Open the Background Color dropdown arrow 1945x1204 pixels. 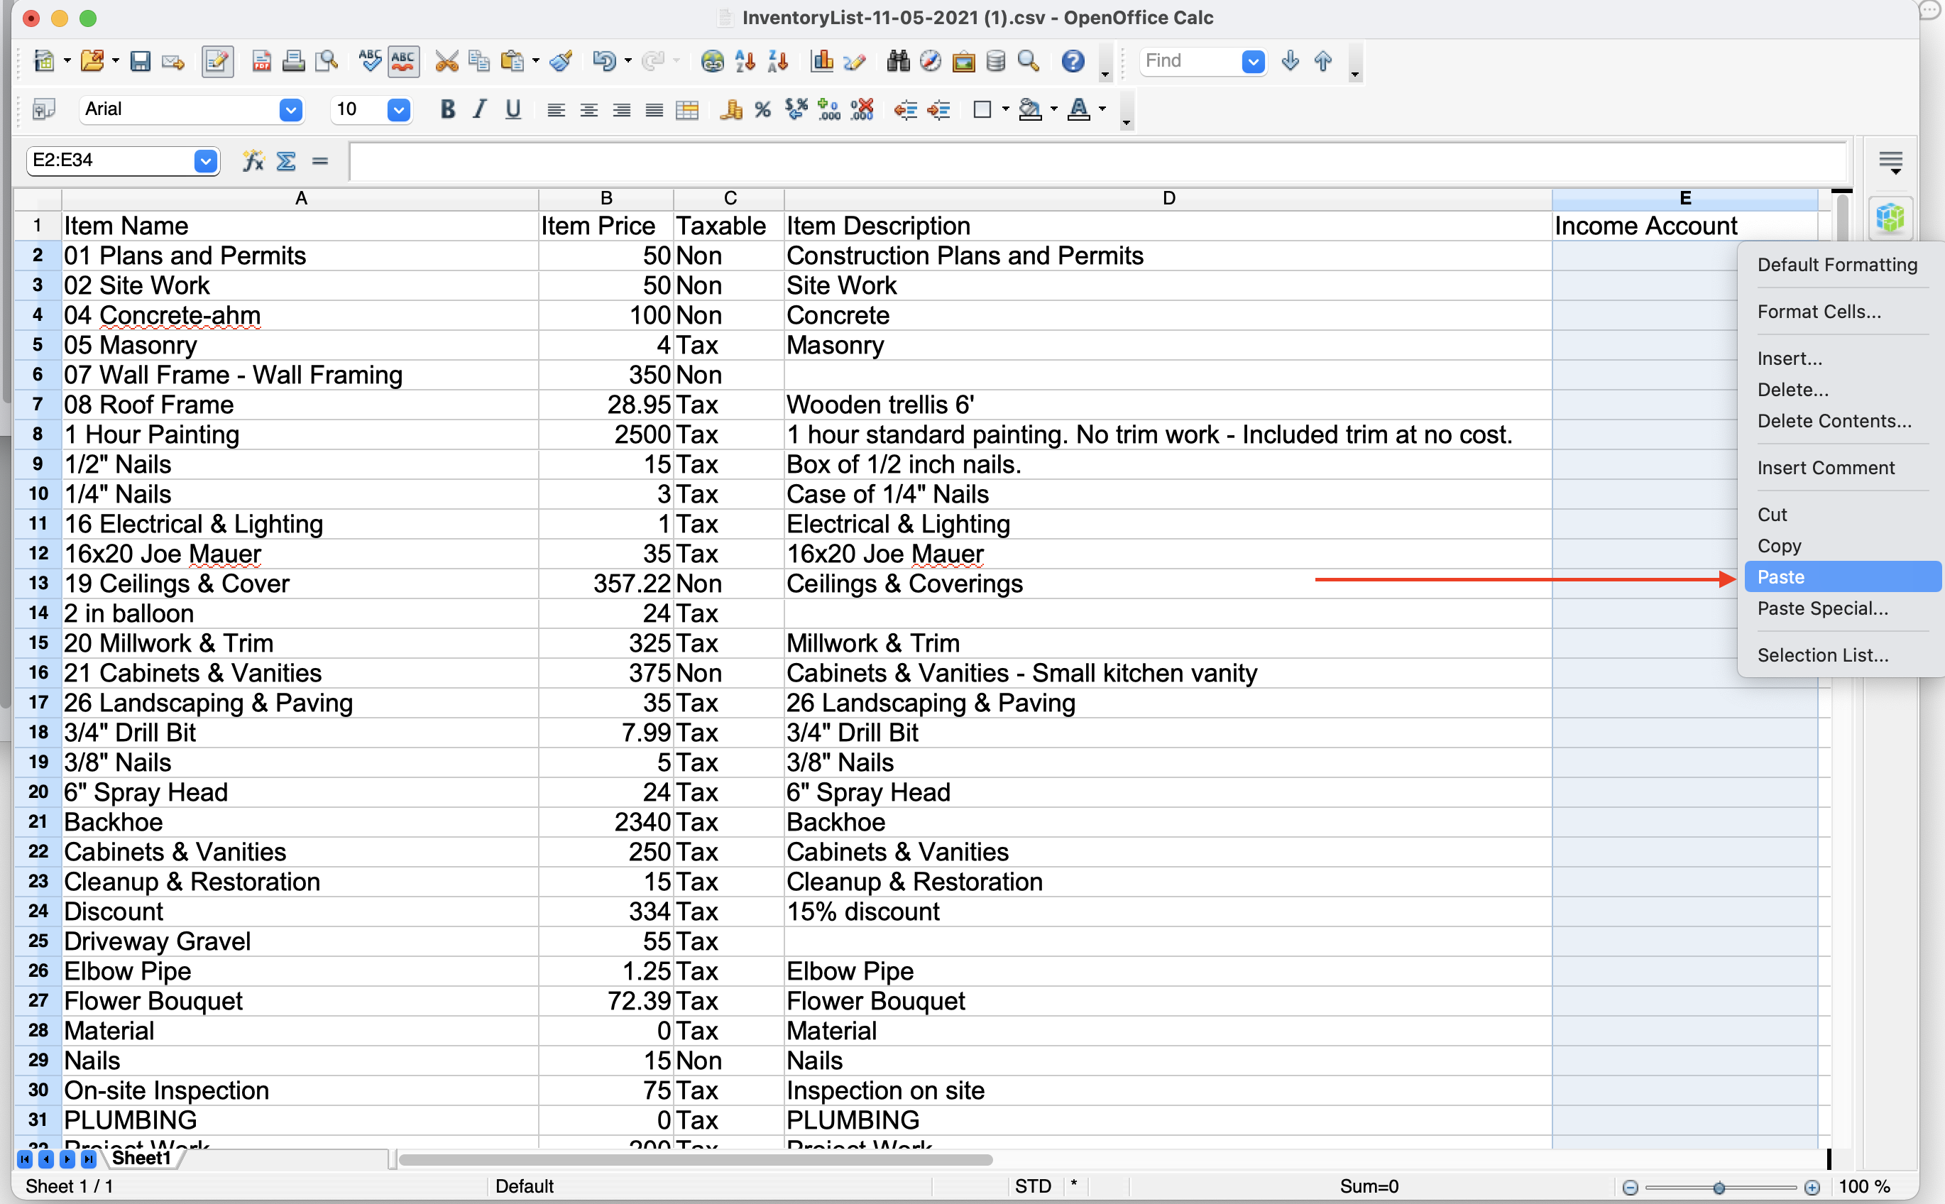(x=1054, y=109)
